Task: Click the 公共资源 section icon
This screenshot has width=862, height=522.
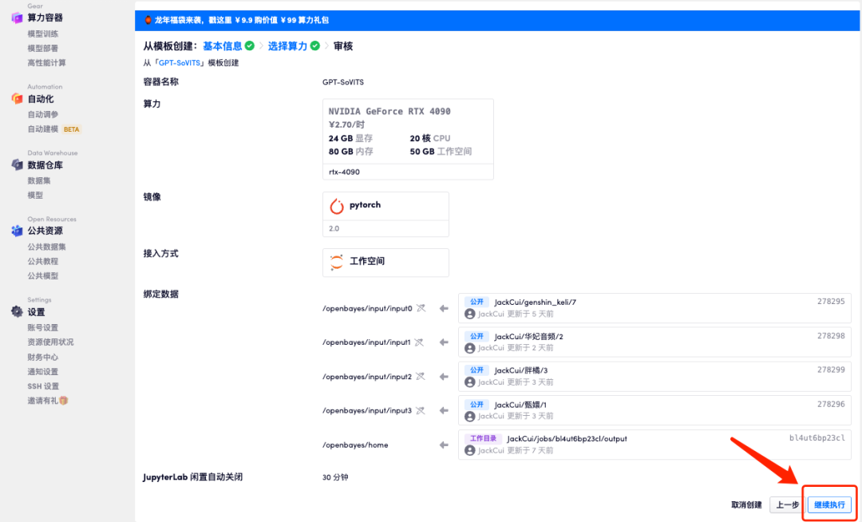Action: pos(17,231)
